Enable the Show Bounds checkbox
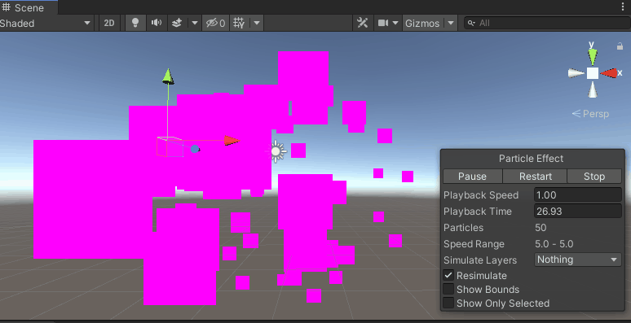The image size is (631, 323). [448, 290]
